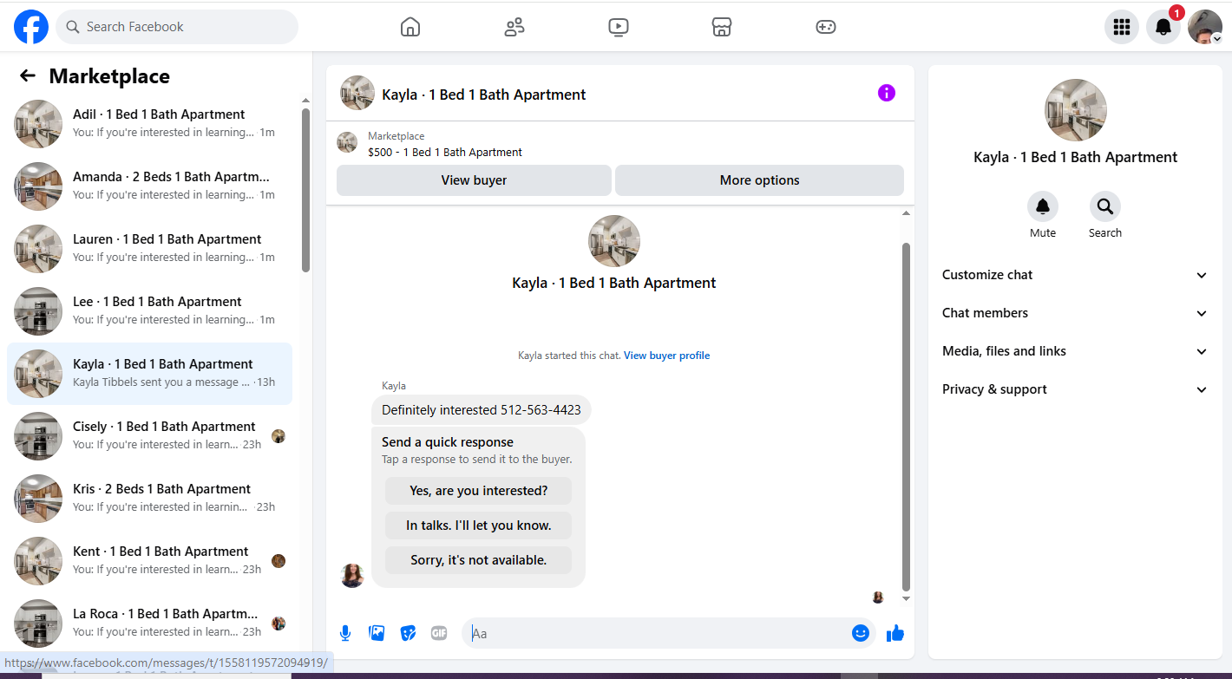Click the large apartment image in chat
Screen dimensions: 1232x679
pos(614,241)
